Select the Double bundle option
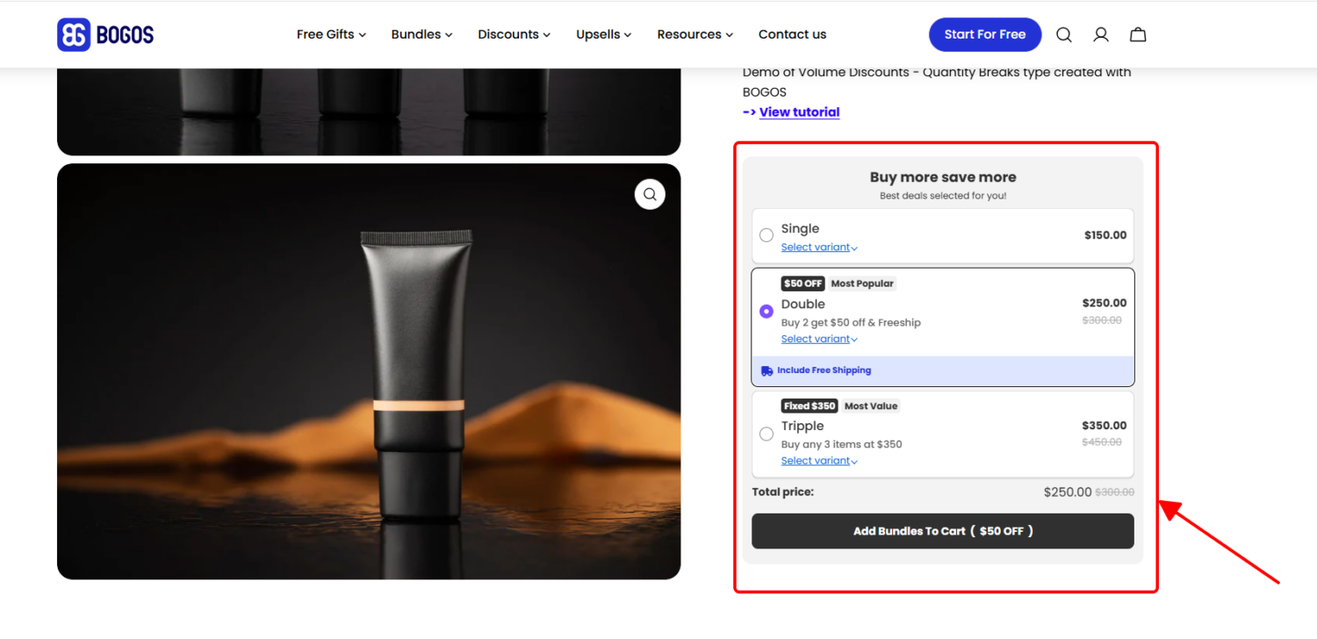 click(x=766, y=311)
